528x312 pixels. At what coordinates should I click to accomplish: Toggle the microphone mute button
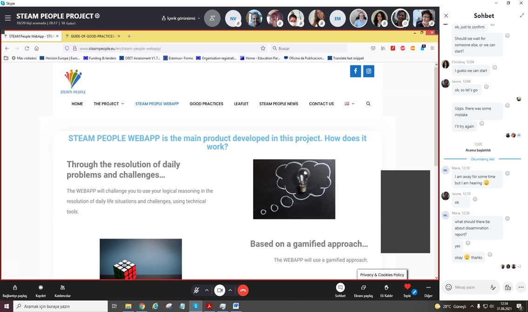(x=196, y=290)
